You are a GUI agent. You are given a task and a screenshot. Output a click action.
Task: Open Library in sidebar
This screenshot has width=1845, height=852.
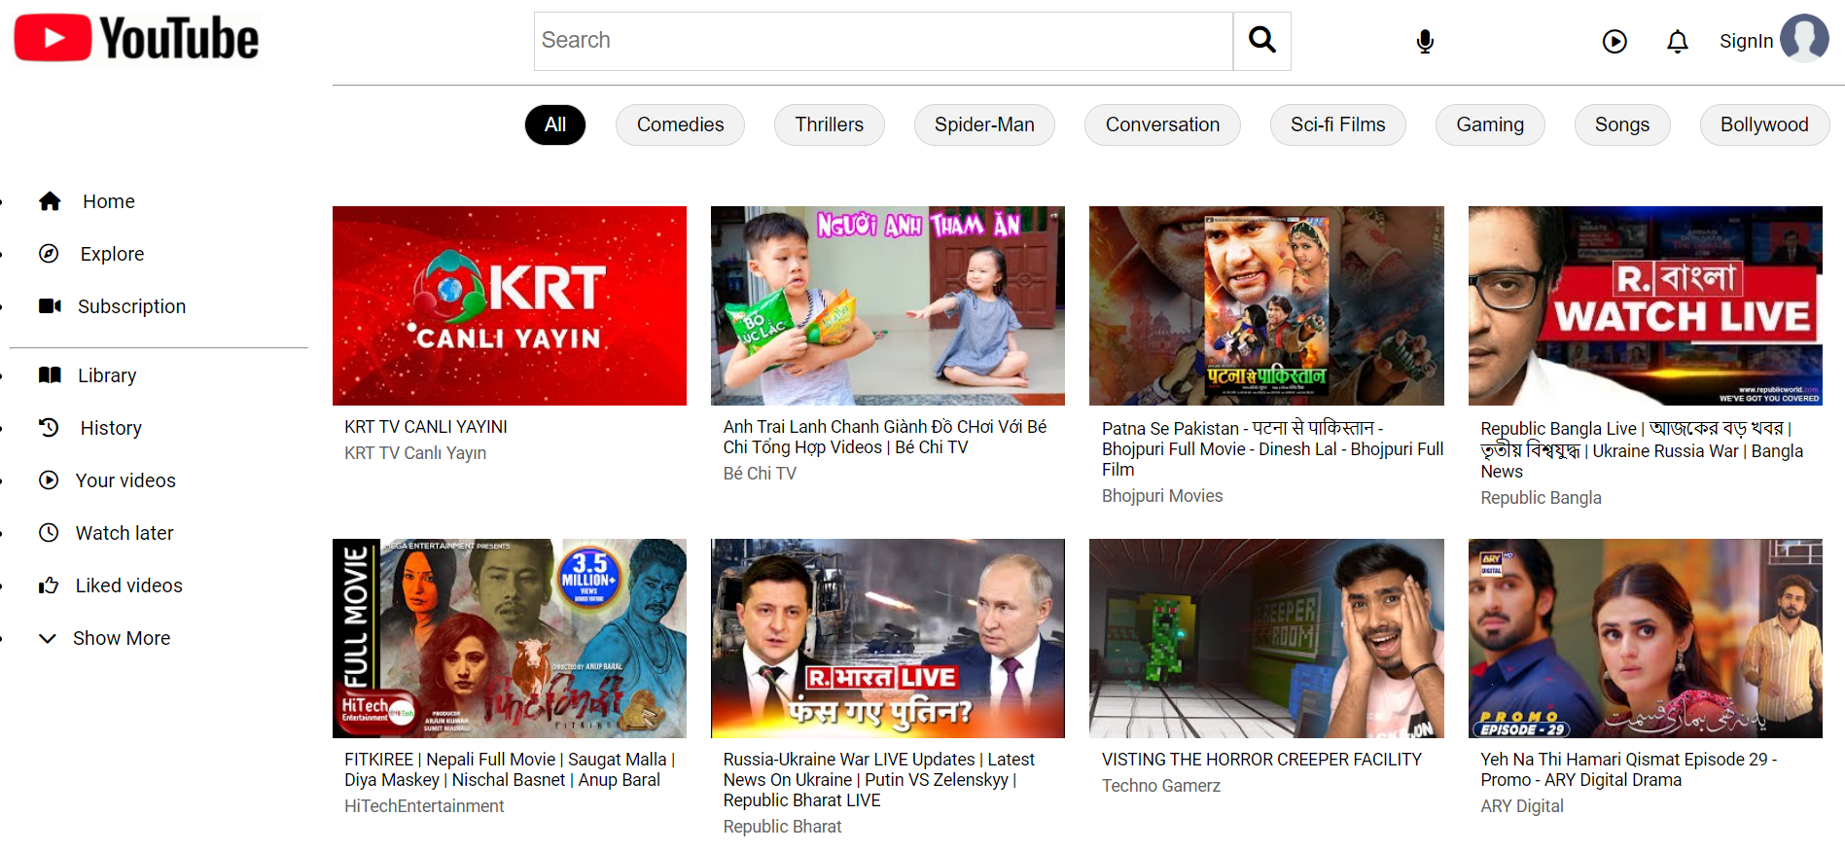[107, 375]
